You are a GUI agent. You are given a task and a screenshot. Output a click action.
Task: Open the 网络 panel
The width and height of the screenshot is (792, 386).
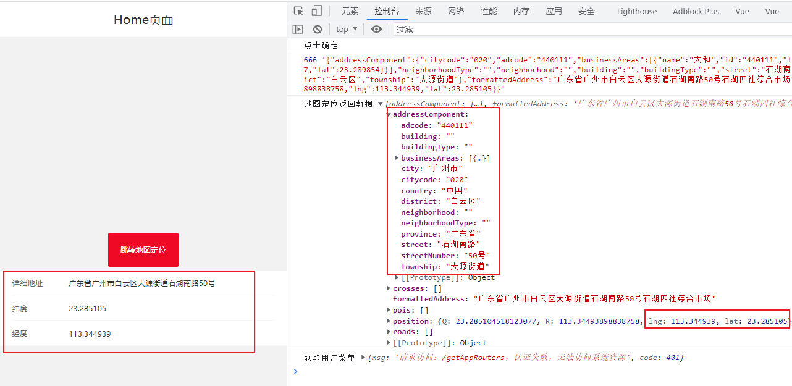pyautogui.click(x=456, y=10)
